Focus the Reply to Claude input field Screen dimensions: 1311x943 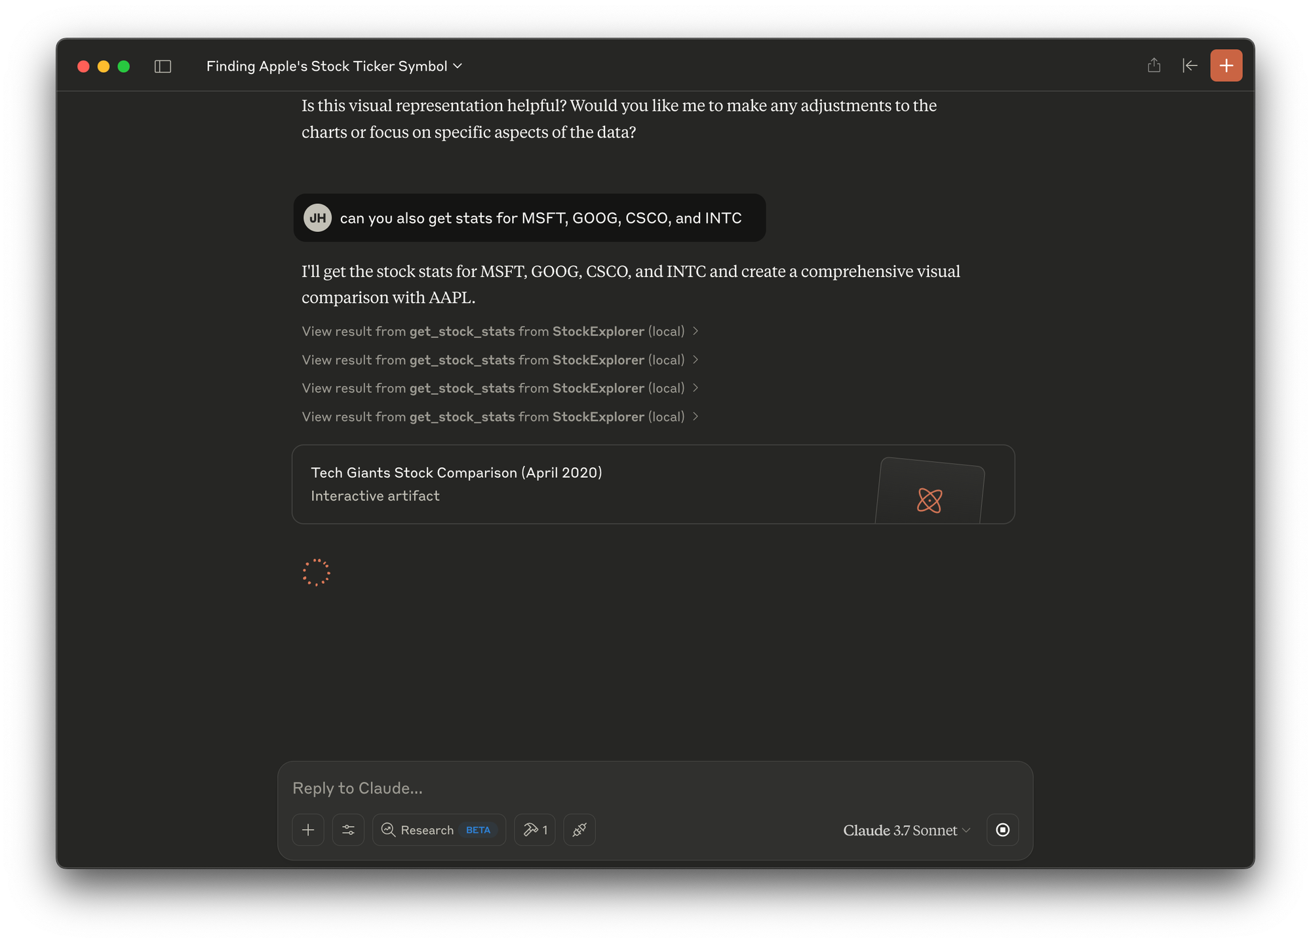tap(654, 788)
